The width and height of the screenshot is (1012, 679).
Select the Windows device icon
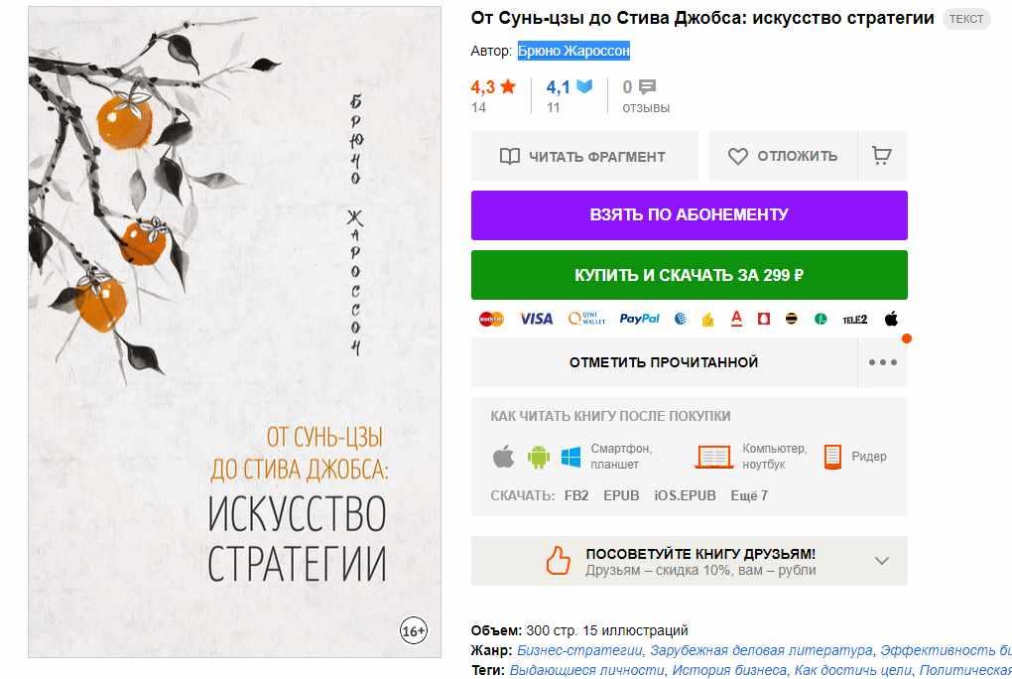point(570,457)
